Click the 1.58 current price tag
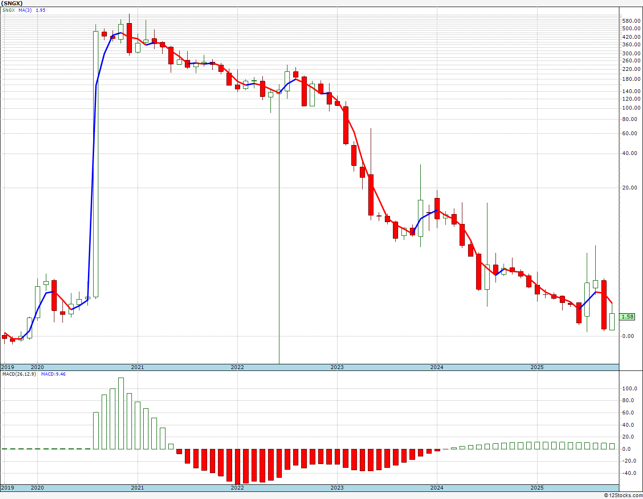 pos(628,317)
